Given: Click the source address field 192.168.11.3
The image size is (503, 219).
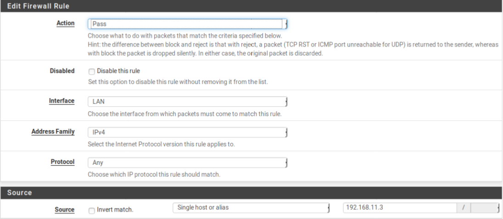Looking at the screenshot, I should tap(399, 208).
